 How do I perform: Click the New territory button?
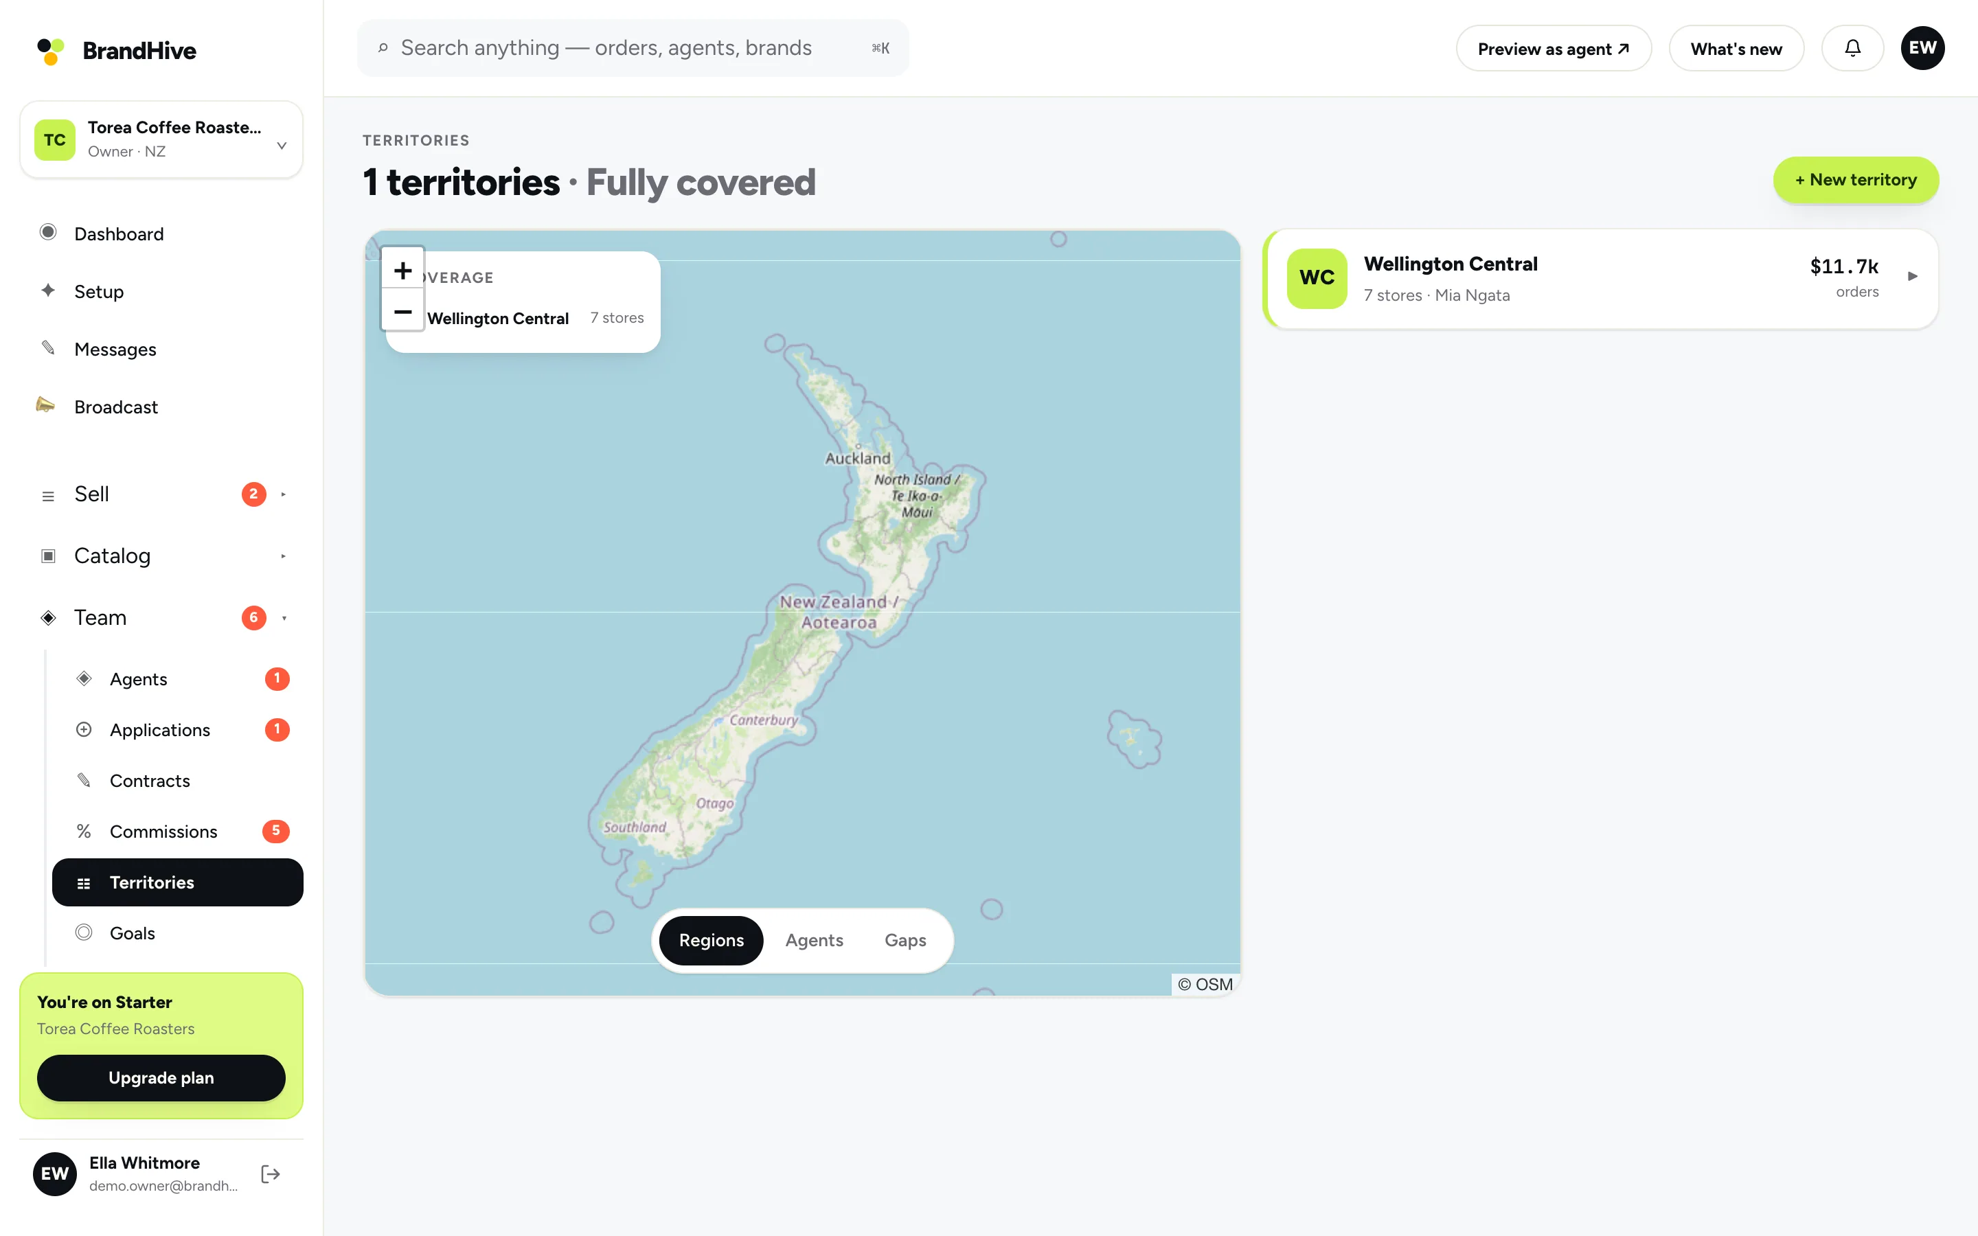pyautogui.click(x=1855, y=180)
